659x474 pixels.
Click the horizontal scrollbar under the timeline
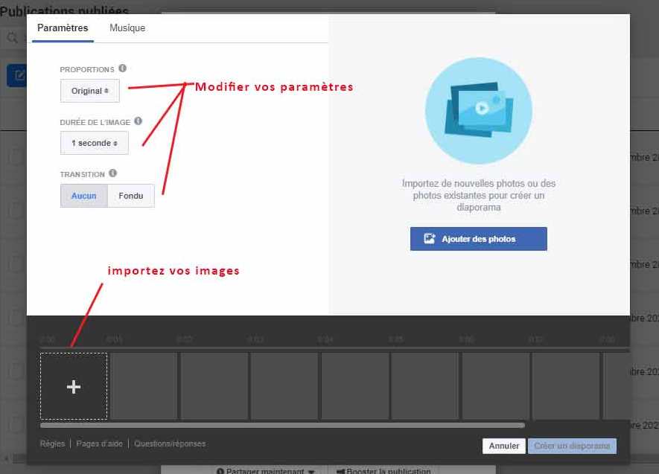[x=283, y=426]
